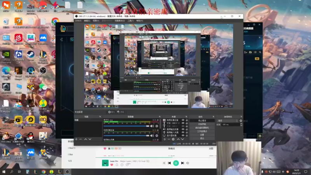The image size is (311, 175).
Task: Hide the 音频输出采集 source
Action: point(183,129)
